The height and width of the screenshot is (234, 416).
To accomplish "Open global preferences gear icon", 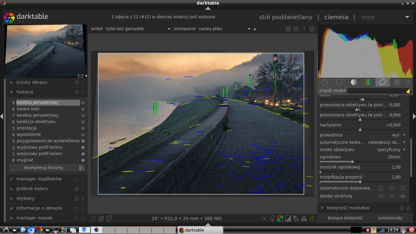I will [x=312, y=29].
